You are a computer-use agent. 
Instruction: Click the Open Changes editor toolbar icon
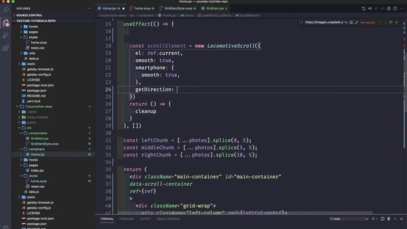click(x=363, y=8)
